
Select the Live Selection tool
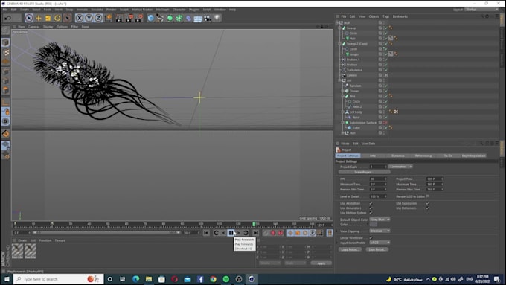coord(29,19)
